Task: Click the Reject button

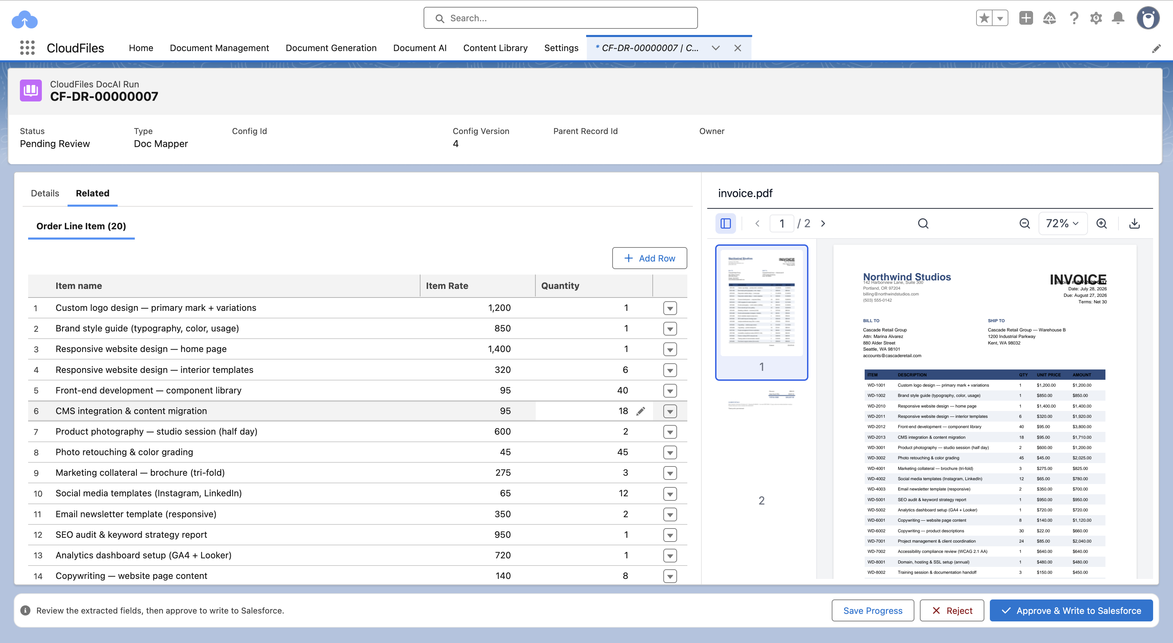Action: [x=952, y=610]
